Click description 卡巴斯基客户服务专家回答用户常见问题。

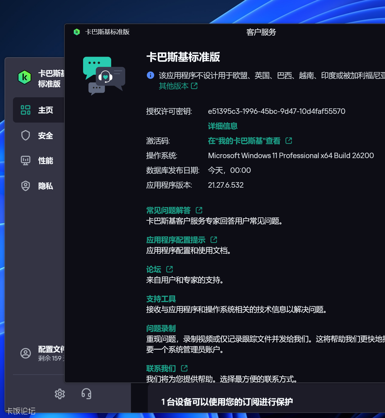point(214,221)
